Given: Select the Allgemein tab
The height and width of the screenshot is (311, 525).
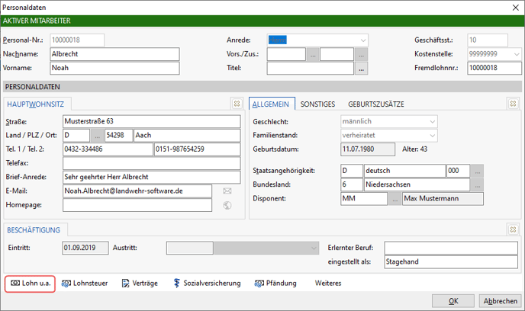Looking at the screenshot, I should pos(272,104).
